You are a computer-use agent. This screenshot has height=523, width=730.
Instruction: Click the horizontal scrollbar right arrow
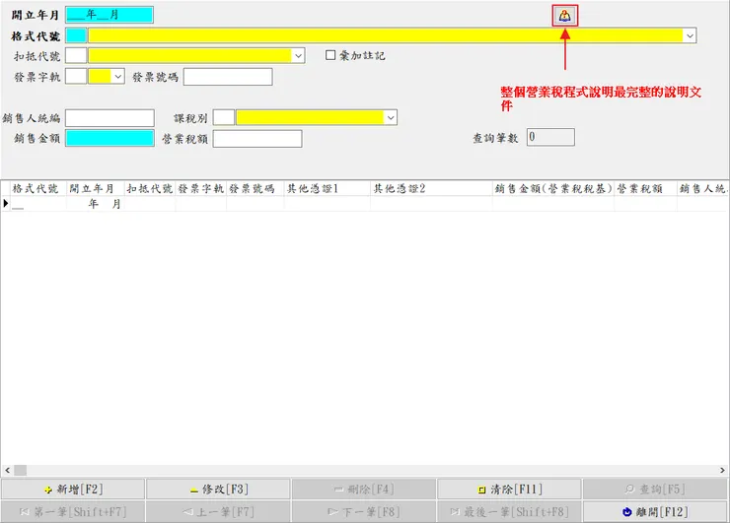click(722, 470)
